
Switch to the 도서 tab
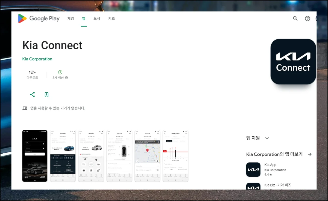[x=97, y=19]
